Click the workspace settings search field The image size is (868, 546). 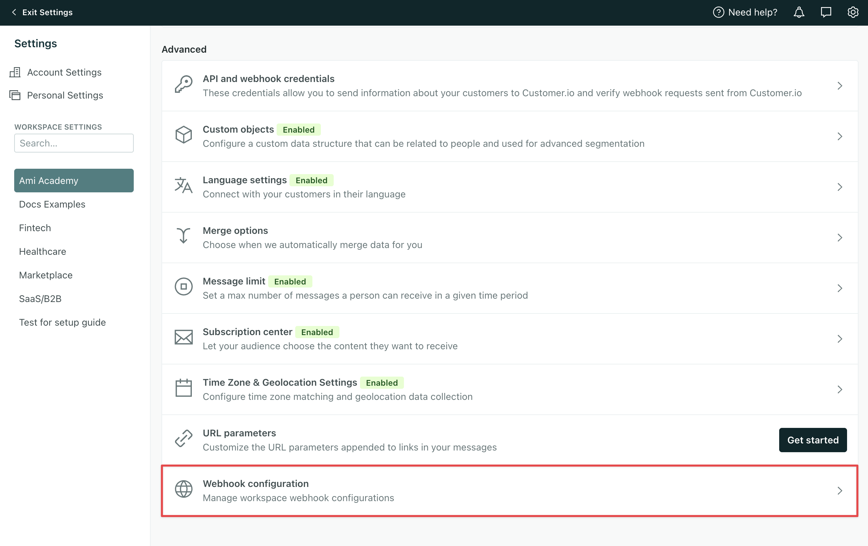74,143
